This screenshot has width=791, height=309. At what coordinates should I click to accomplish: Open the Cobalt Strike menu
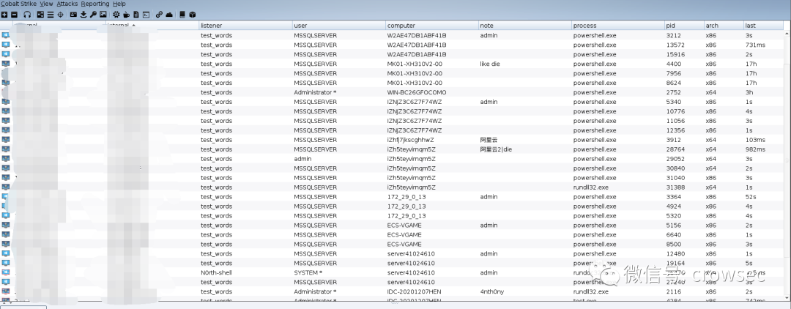click(18, 4)
